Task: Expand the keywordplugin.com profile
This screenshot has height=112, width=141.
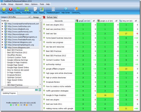Action: pyautogui.click(x=3, y=34)
